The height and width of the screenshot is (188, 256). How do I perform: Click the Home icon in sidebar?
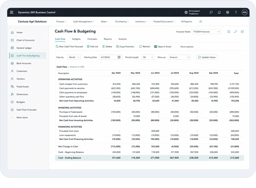(x=12, y=32)
